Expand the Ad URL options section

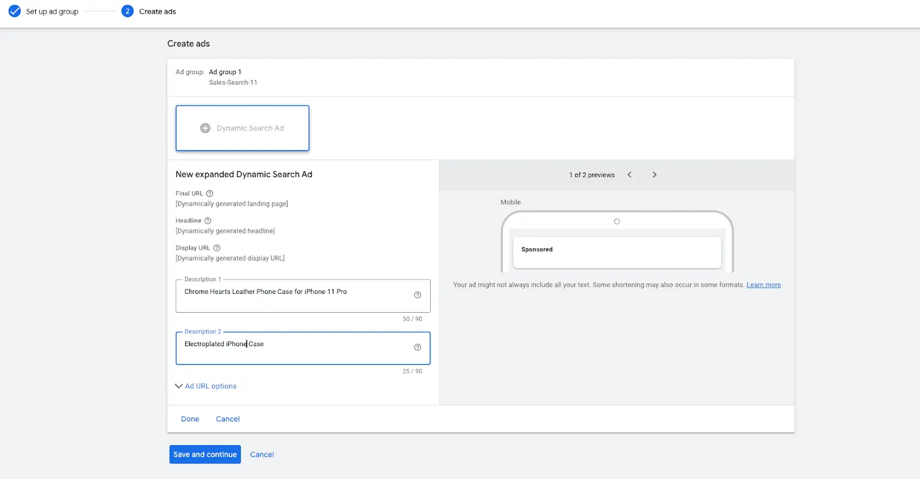pos(206,386)
